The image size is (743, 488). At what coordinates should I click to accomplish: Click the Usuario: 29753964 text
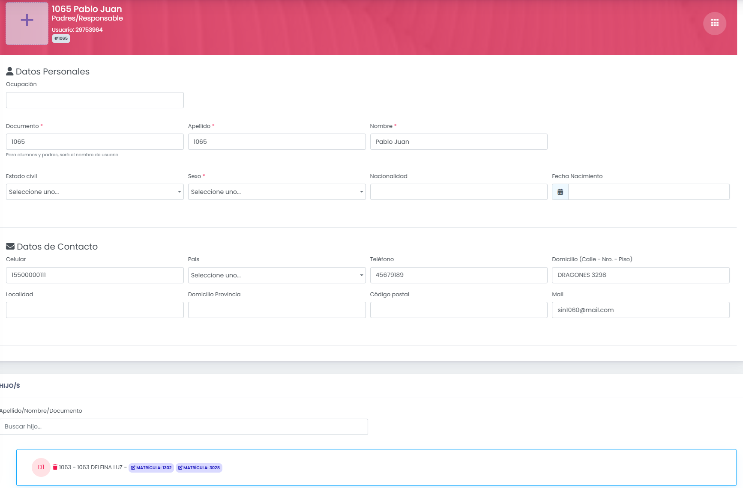(x=77, y=30)
